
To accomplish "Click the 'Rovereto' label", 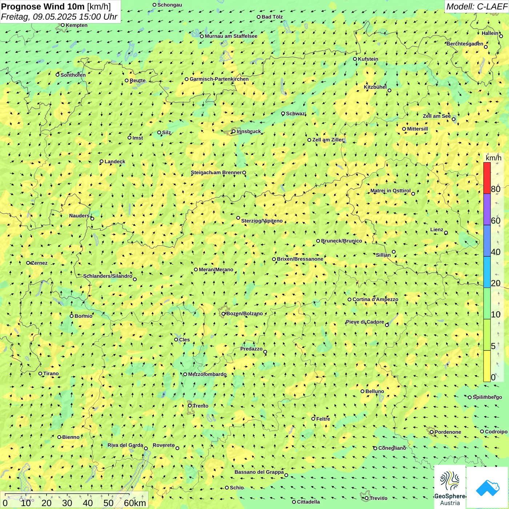I will coord(164,445).
